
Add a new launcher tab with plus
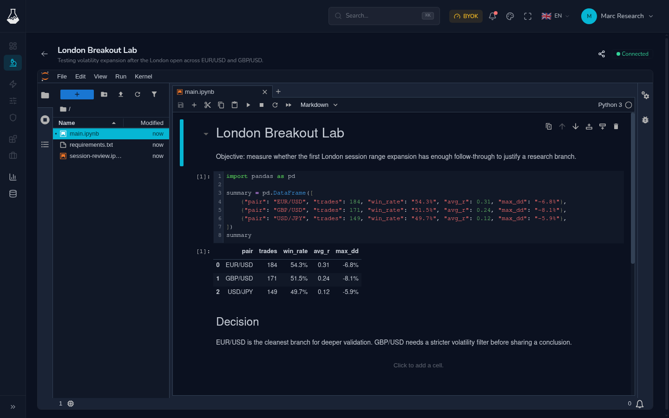click(278, 92)
